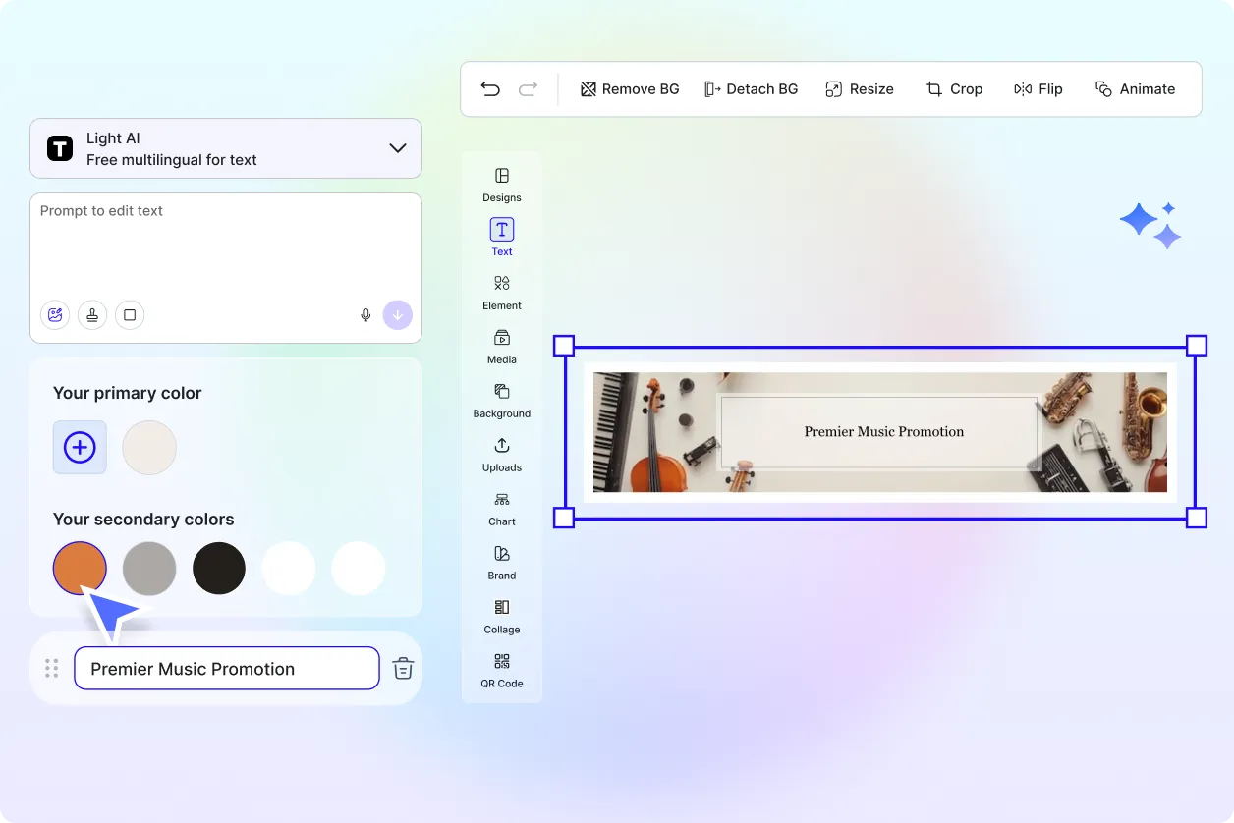
Task: Click the stamp icon in prompt box
Action: click(92, 315)
